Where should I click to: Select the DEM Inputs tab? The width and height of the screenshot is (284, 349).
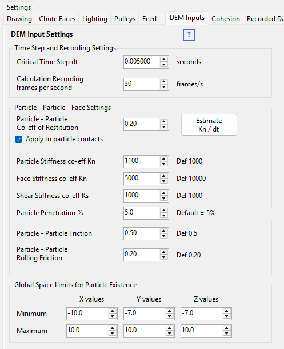pyautogui.click(x=187, y=18)
